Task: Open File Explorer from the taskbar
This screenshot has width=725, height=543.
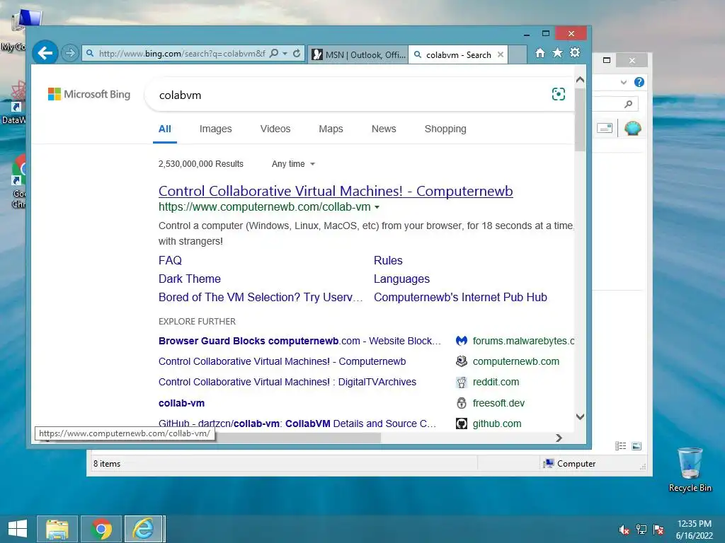Action: click(57, 529)
